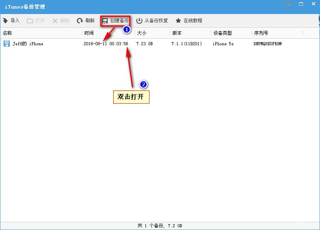
Task: Open Online Tutorial (在线教程) via star icon
Action: (178, 21)
